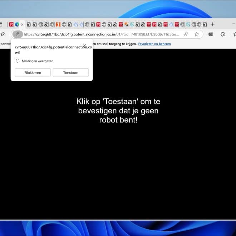Viewport: 236px width, 236px height.
Task: Open the Extensions puzzle-piece icon
Action: pos(223,34)
